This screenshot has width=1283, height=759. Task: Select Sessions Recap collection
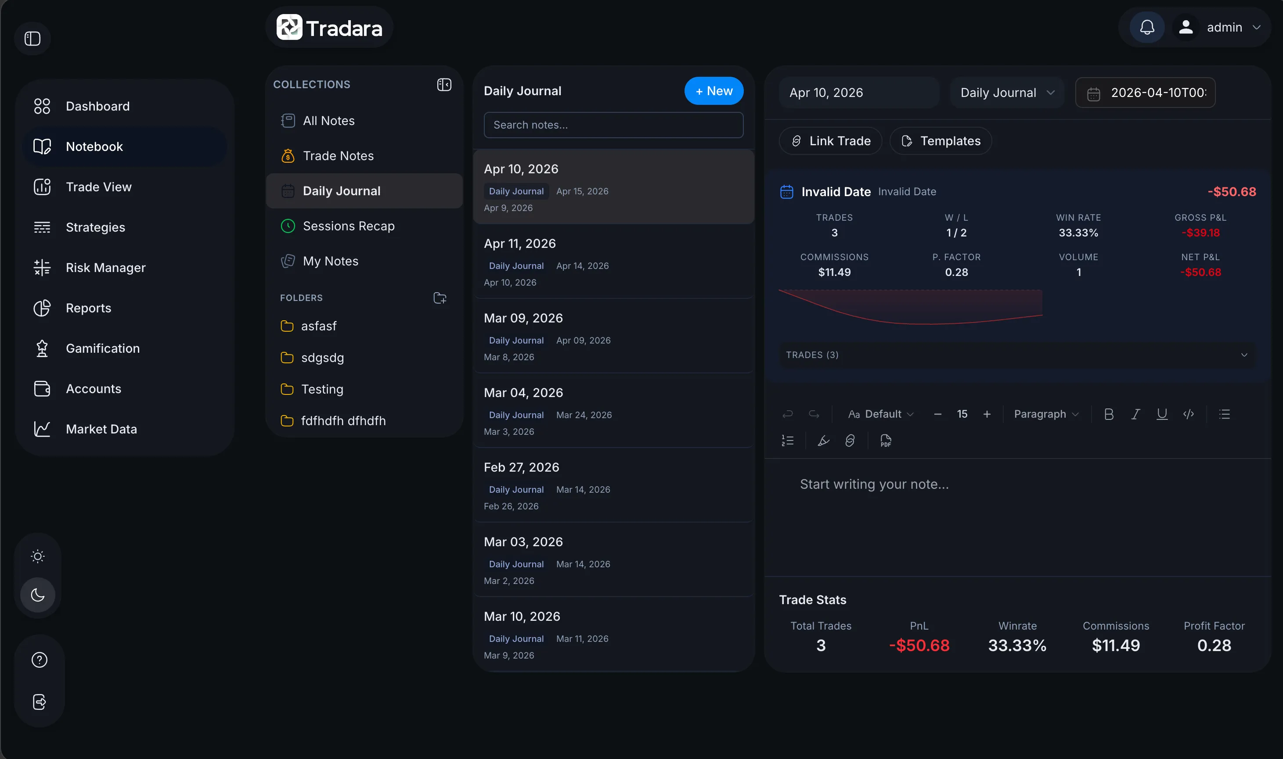pyautogui.click(x=348, y=226)
